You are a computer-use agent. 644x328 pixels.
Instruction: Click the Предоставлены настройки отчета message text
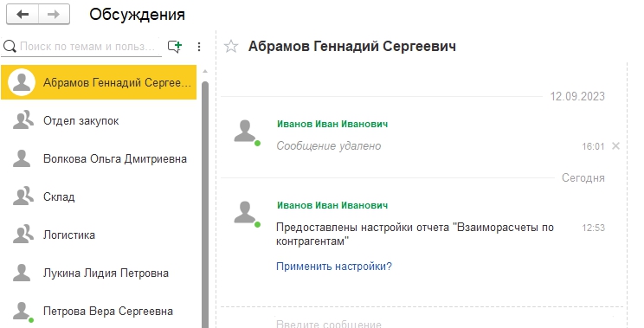pos(415,234)
